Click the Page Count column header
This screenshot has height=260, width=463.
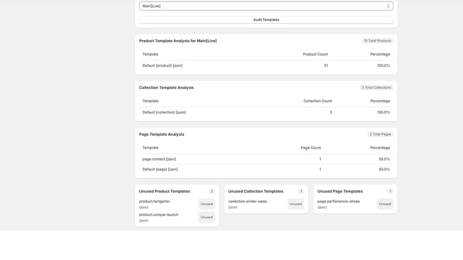(x=311, y=148)
